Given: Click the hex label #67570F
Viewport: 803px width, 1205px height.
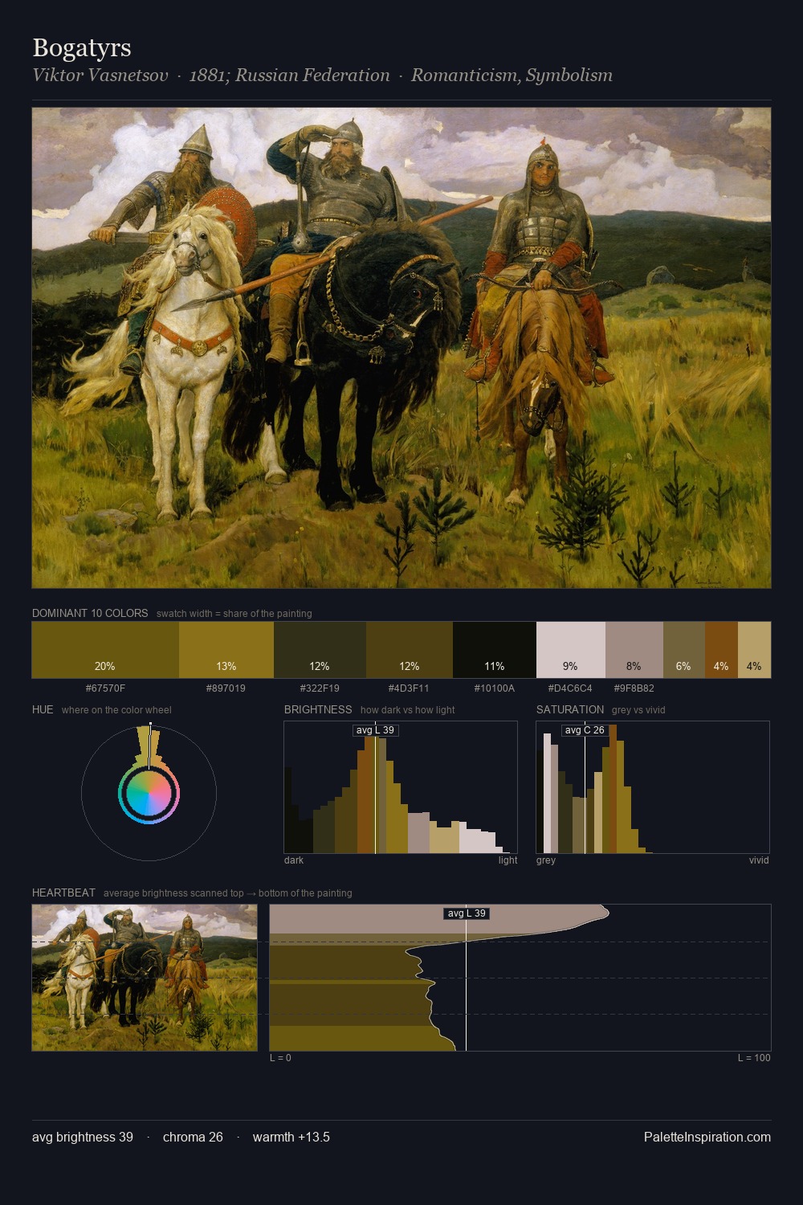Looking at the screenshot, I should pyautogui.click(x=105, y=688).
